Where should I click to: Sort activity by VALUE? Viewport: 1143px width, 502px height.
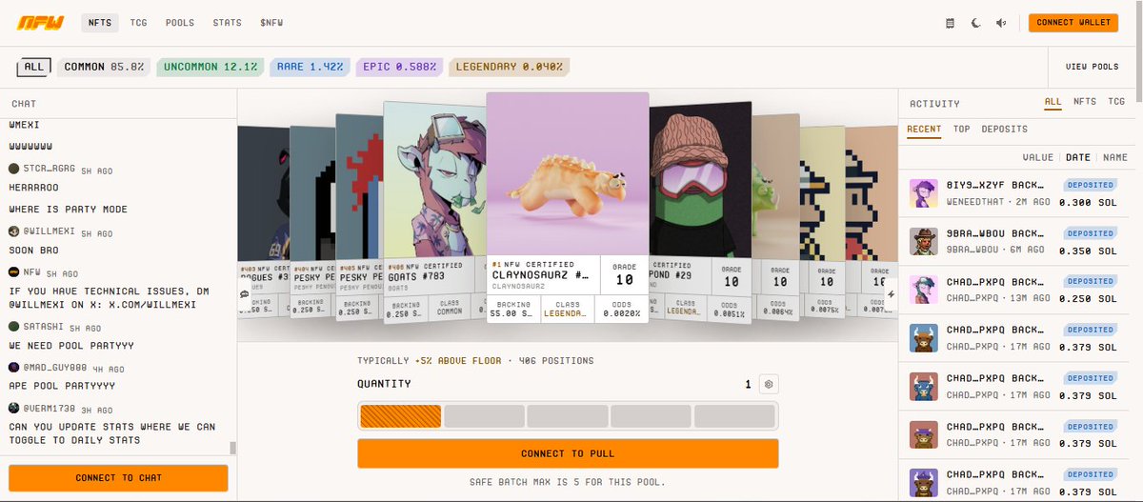point(1037,157)
